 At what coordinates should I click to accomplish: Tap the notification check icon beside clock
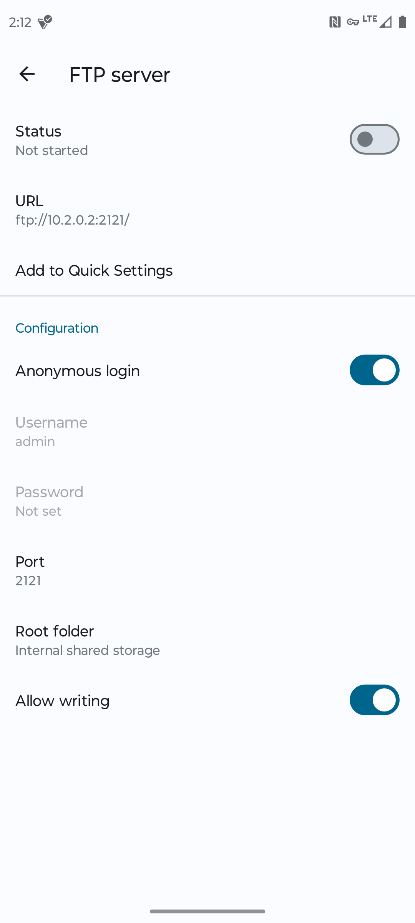click(x=45, y=22)
